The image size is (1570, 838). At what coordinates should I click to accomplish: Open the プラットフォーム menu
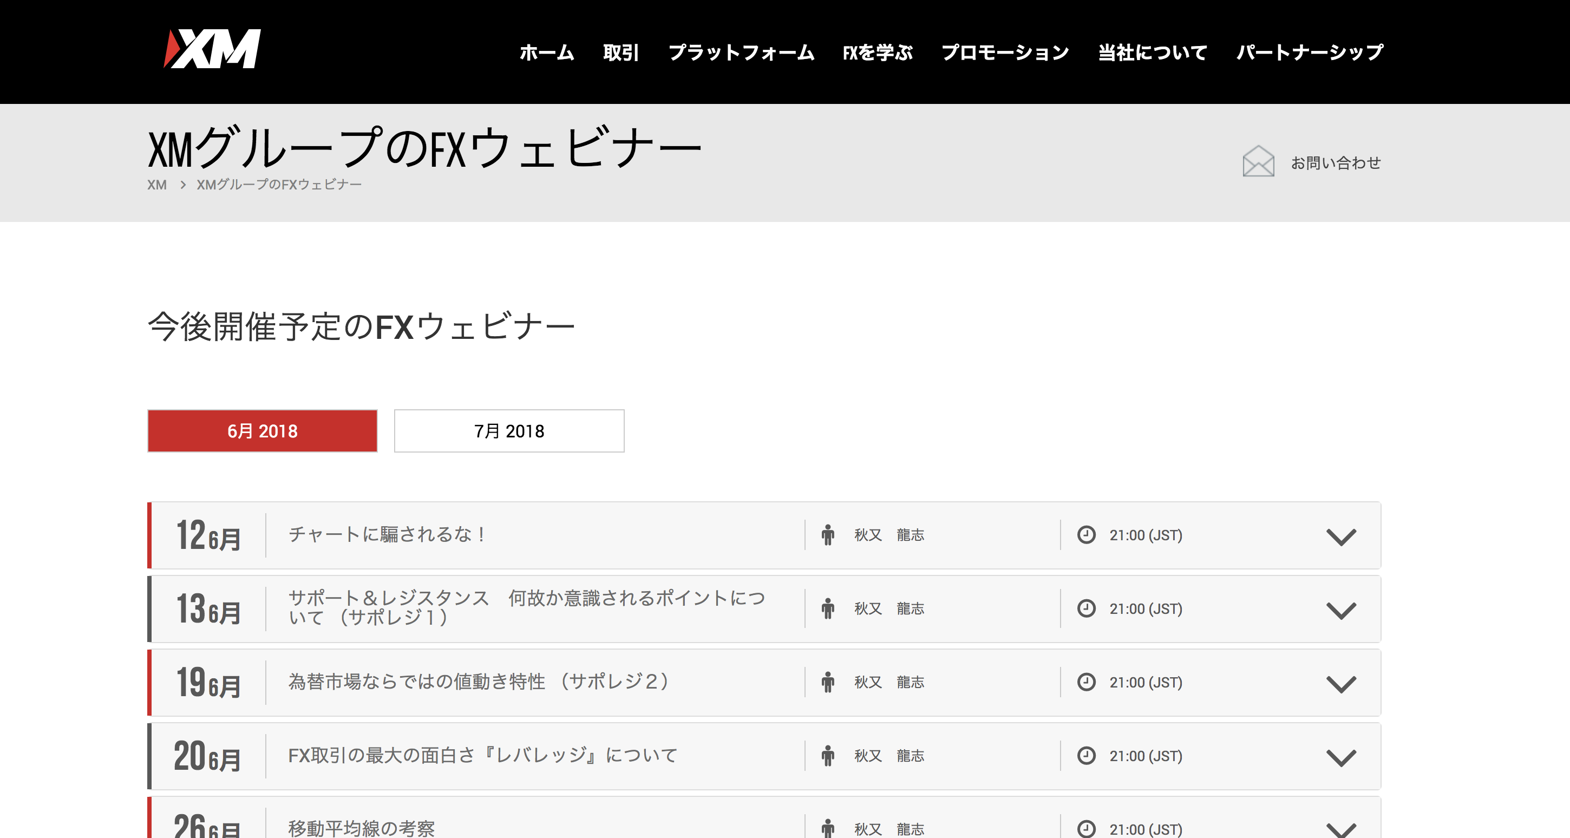pyautogui.click(x=741, y=53)
